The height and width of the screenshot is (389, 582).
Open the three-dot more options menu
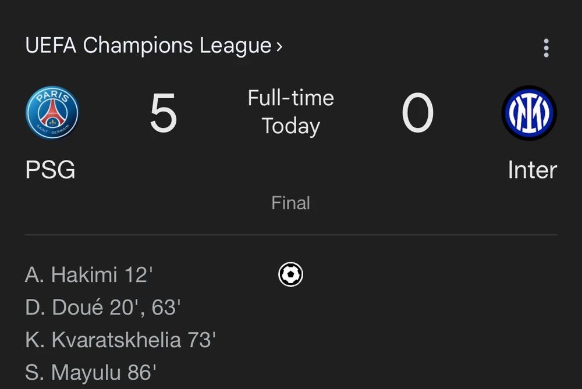click(x=545, y=48)
